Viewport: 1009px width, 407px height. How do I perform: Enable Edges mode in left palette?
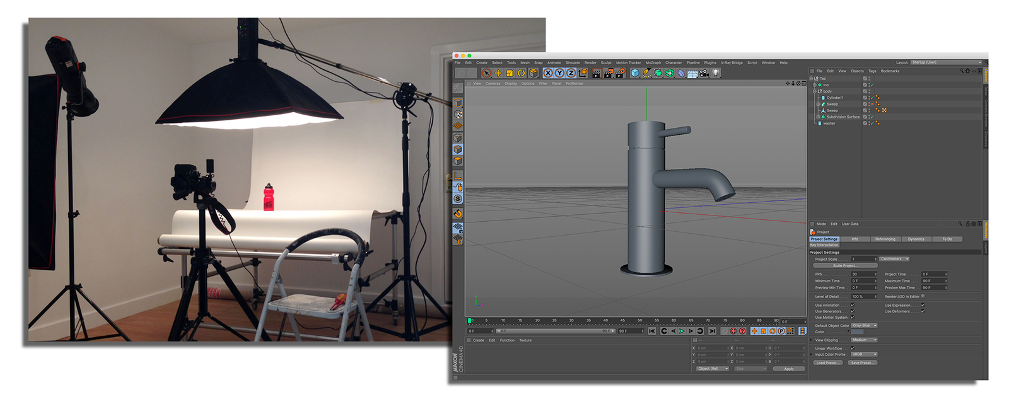(x=458, y=149)
